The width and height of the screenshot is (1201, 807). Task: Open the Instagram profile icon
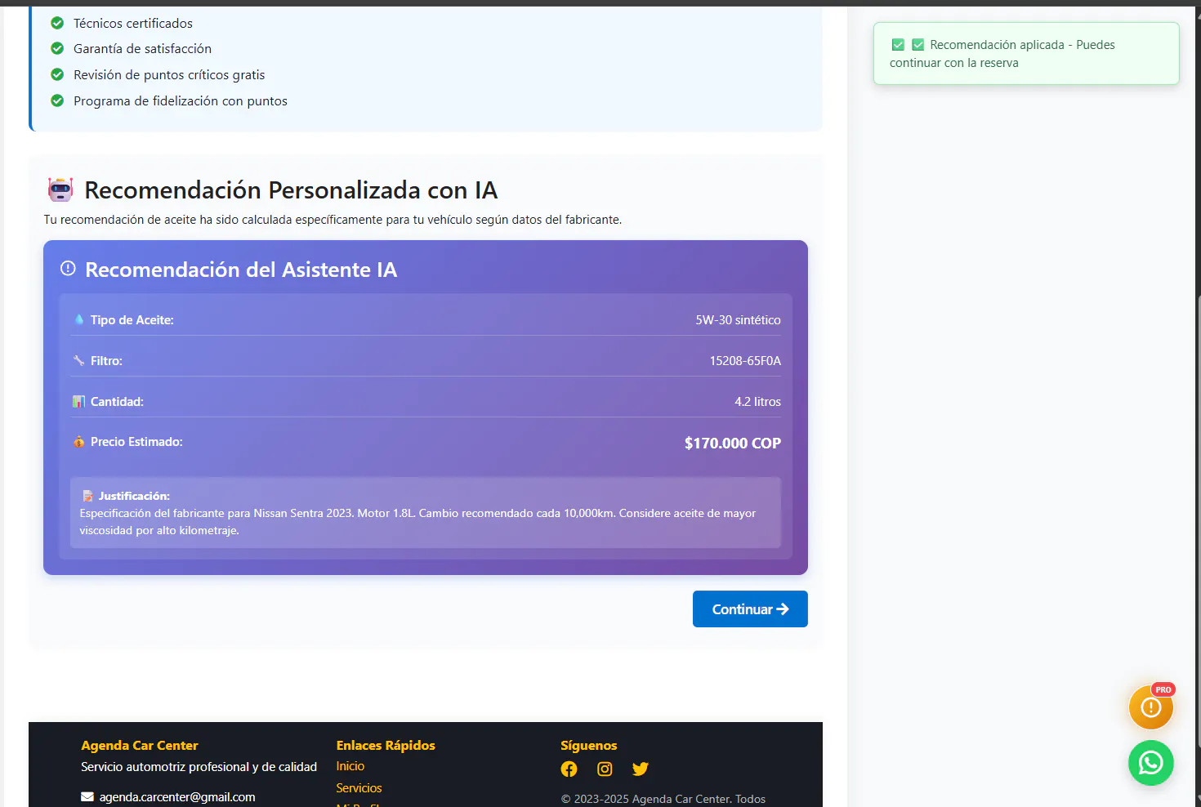click(605, 769)
